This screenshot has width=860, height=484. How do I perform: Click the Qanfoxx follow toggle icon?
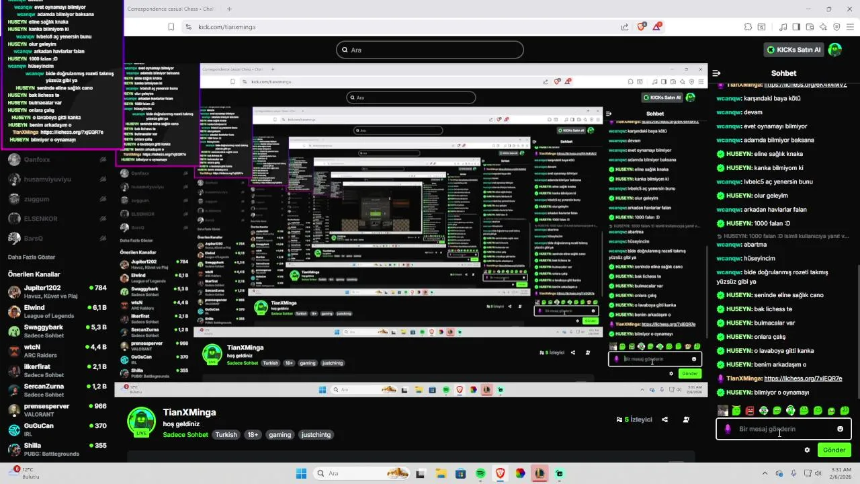103,160
